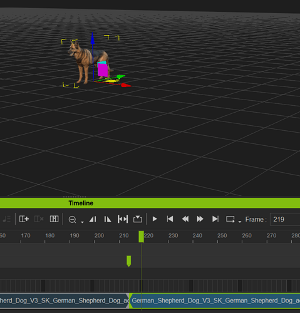
Task: Set the Mark Out point icon
Action: (108, 219)
